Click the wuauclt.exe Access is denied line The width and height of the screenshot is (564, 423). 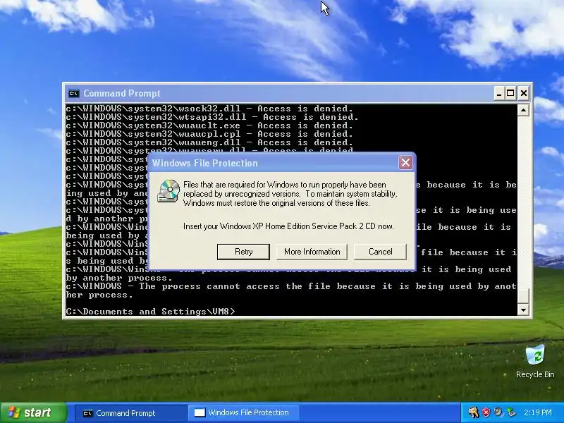coord(209,125)
